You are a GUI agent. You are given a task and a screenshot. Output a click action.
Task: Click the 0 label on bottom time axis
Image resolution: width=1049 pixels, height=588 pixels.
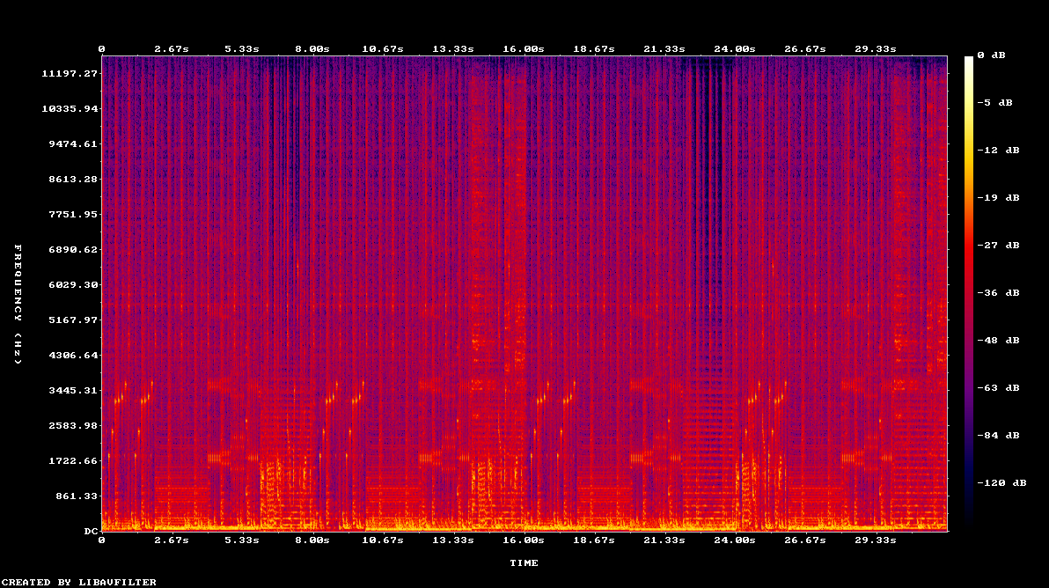[x=102, y=540]
